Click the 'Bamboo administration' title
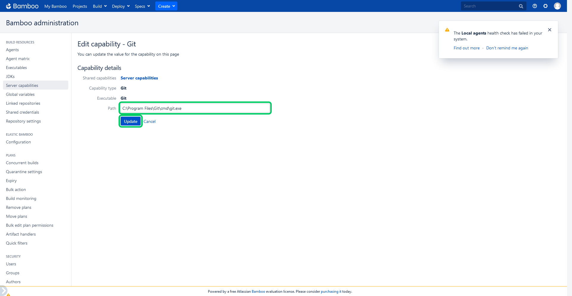 [x=42, y=23]
